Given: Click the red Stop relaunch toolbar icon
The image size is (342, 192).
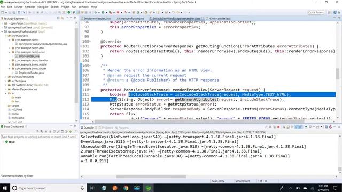Looking at the screenshot, I should [118, 12].
